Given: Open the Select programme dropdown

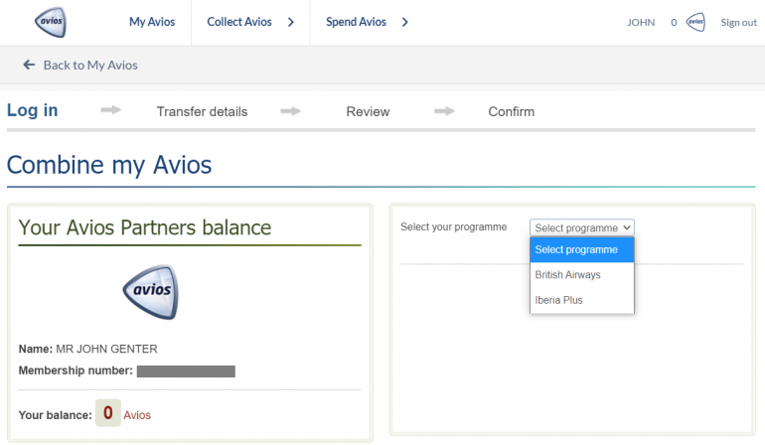Looking at the screenshot, I should (581, 227).
